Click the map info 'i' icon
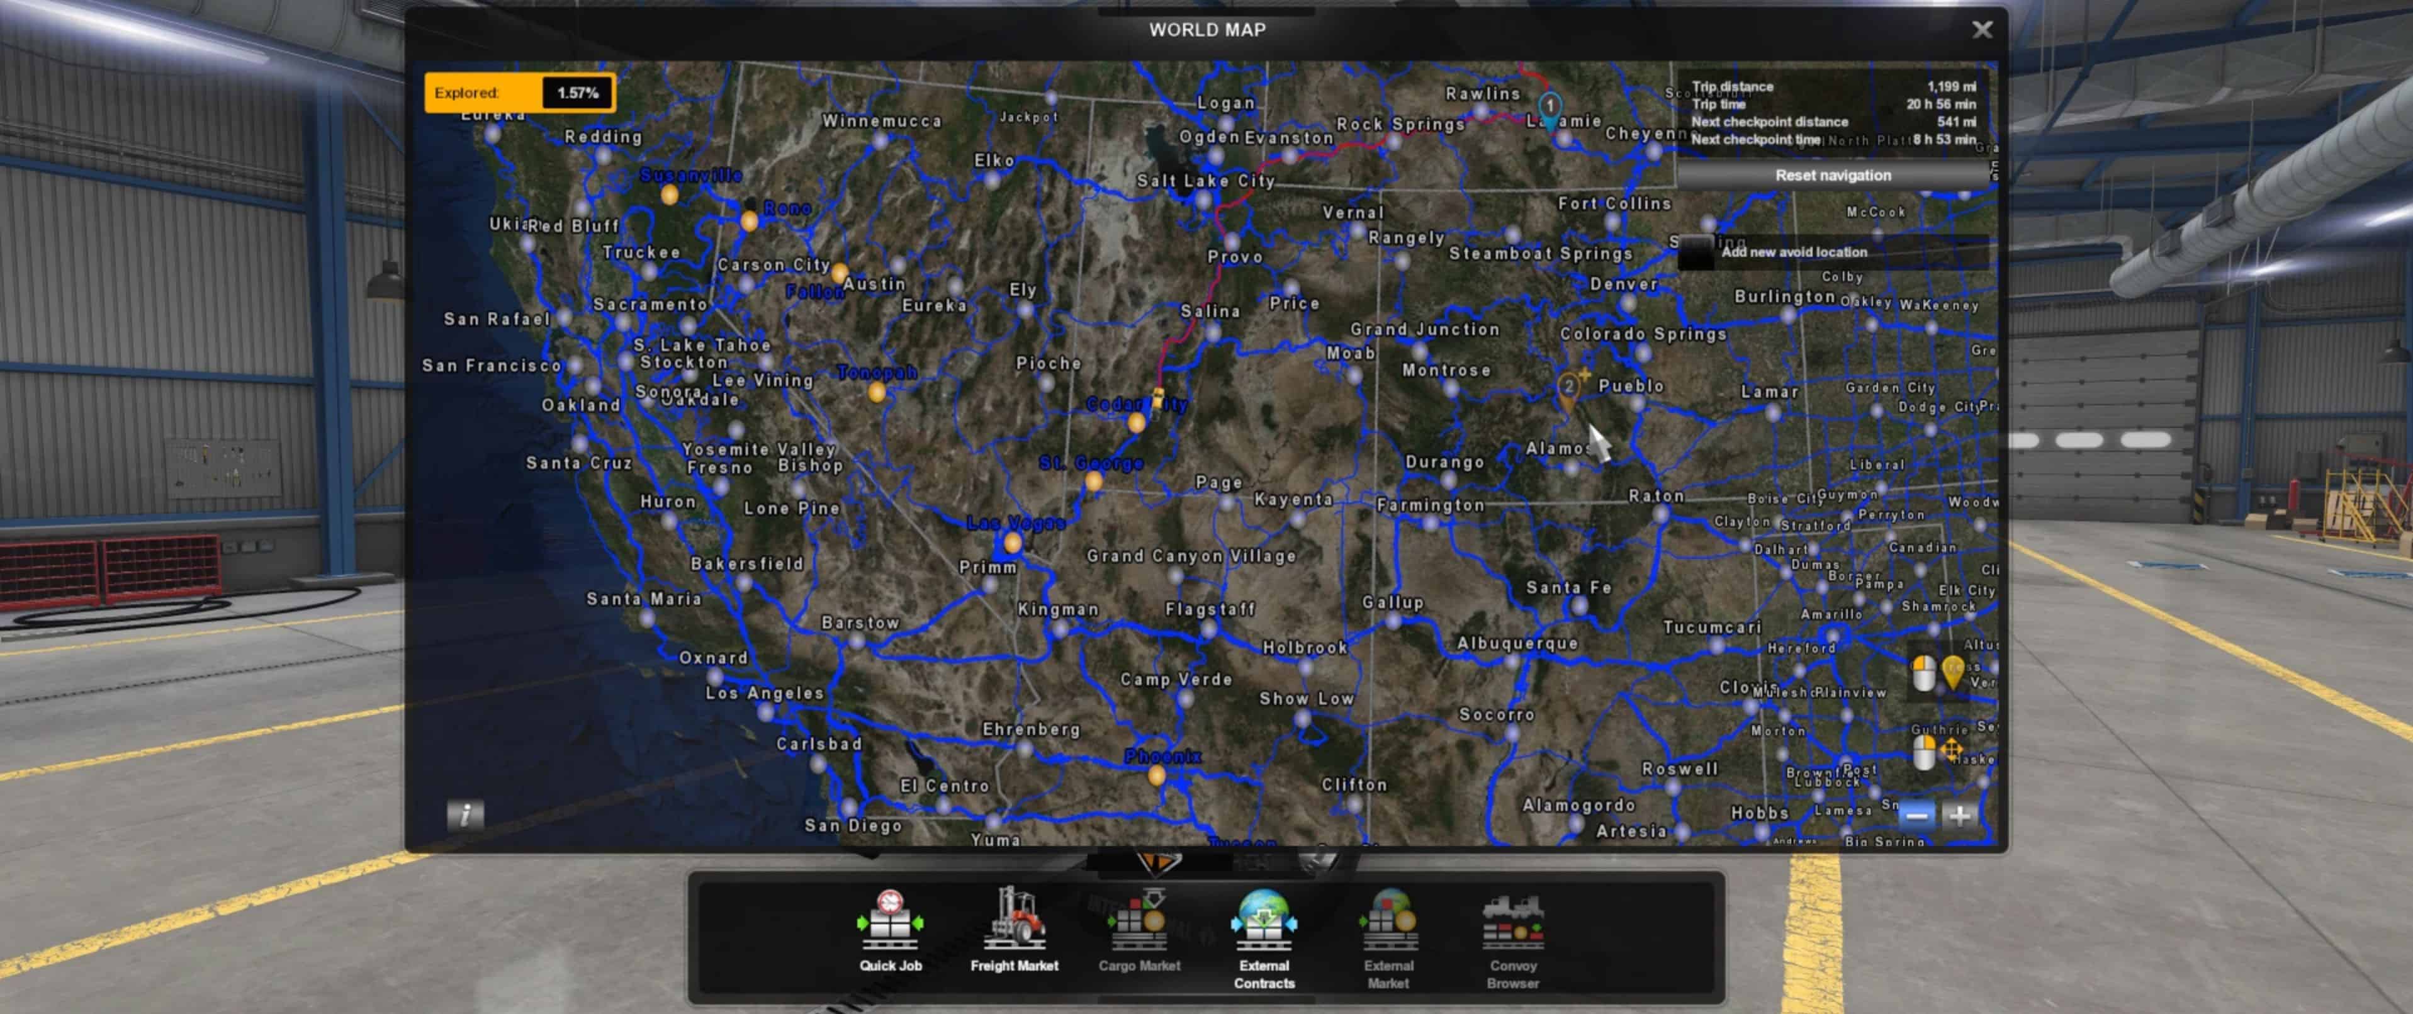The height and width of the screenshot is (1014, 2413). point(466,814)
